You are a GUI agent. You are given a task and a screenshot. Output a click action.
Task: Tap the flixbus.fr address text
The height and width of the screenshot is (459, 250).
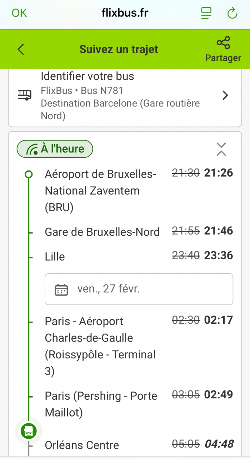[125, 13]
